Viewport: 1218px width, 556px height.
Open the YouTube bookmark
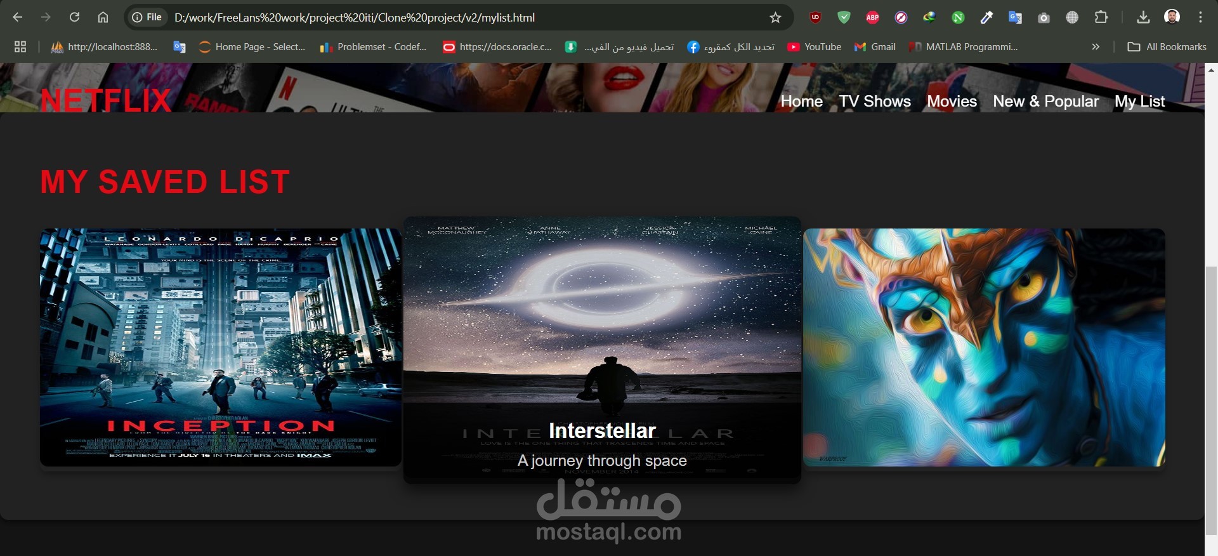pos(815,46)
